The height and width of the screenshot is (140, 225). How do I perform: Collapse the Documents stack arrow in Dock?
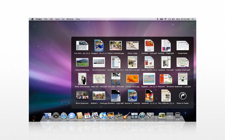[x=170, y=116]
